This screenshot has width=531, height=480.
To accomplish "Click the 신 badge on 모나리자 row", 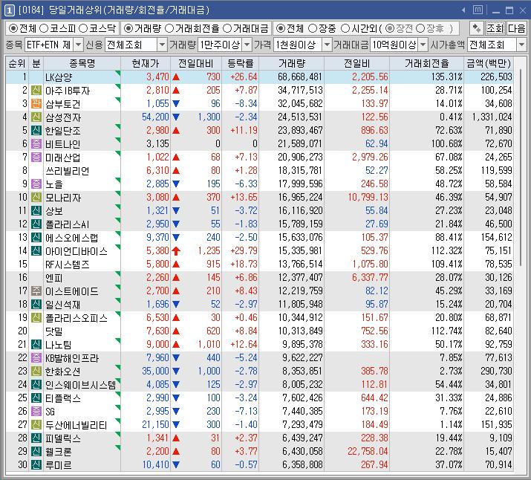I will click(x=36, y=197).
